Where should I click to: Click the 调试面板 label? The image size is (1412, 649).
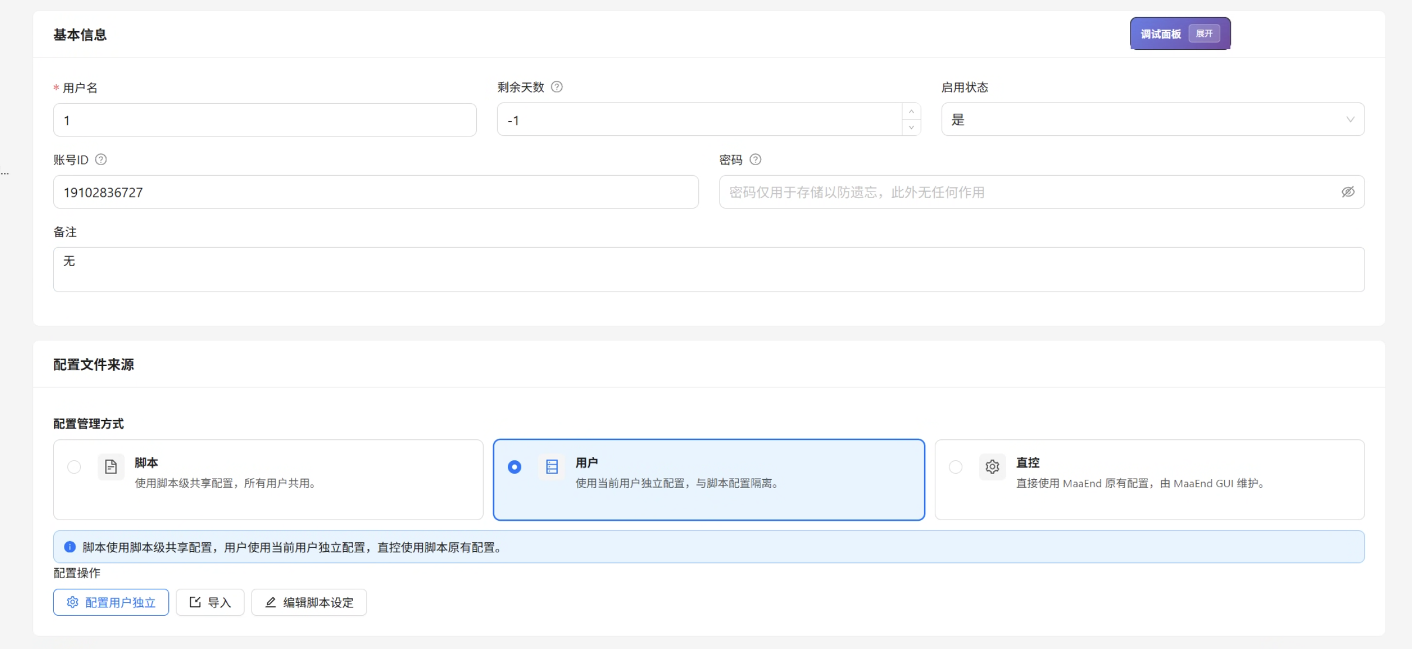[x=1160, y=34]
